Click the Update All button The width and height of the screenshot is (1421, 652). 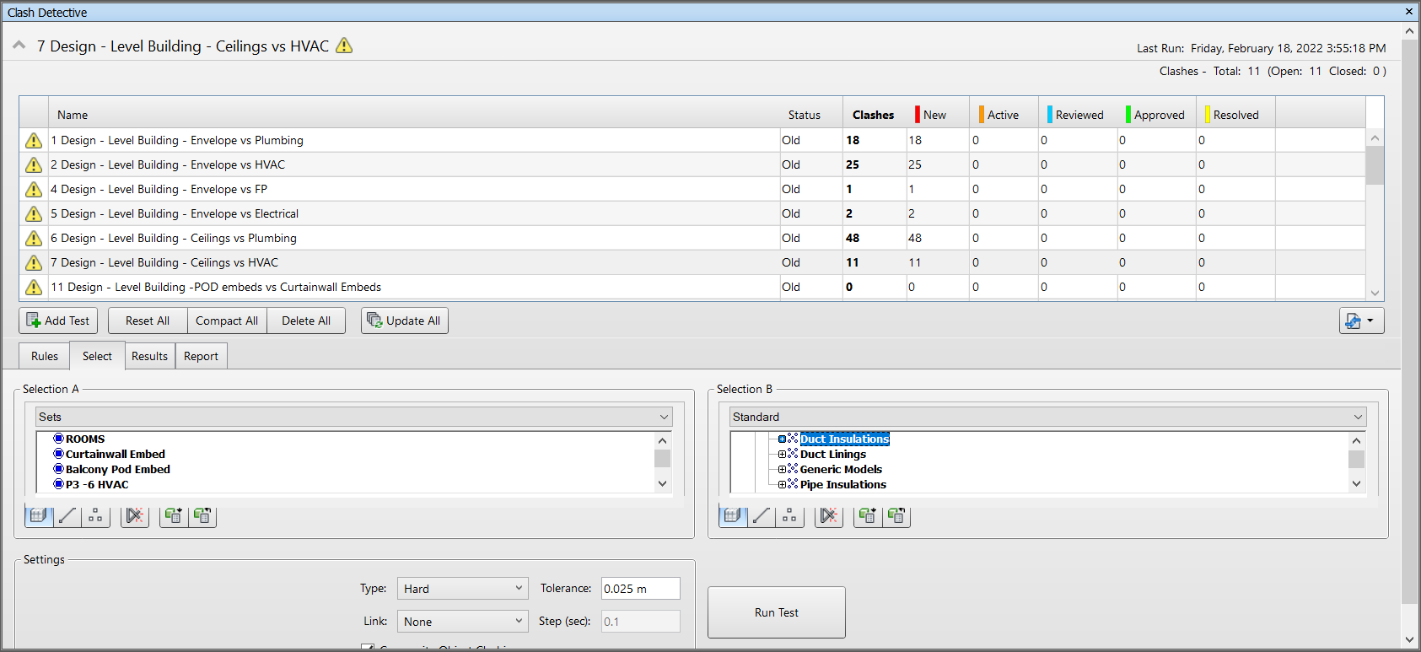tap(404, 321)
